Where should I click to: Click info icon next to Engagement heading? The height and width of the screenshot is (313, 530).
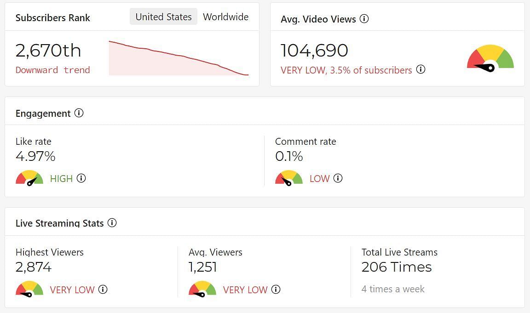pos(79,113)
